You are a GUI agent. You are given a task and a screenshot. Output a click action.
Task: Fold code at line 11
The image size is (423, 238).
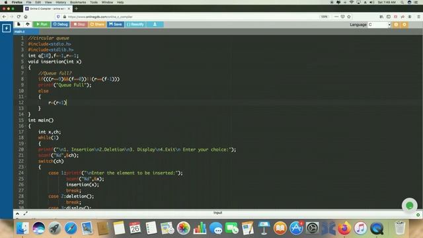click(26, 97)
